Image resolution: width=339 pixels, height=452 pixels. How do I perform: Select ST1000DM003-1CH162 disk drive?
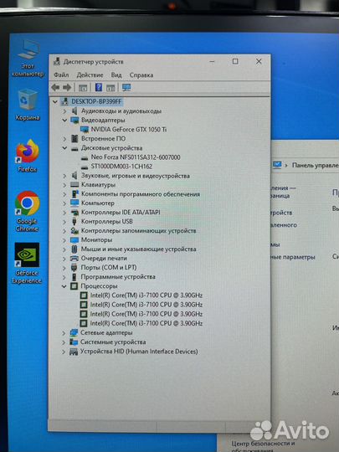coord(121,167)
